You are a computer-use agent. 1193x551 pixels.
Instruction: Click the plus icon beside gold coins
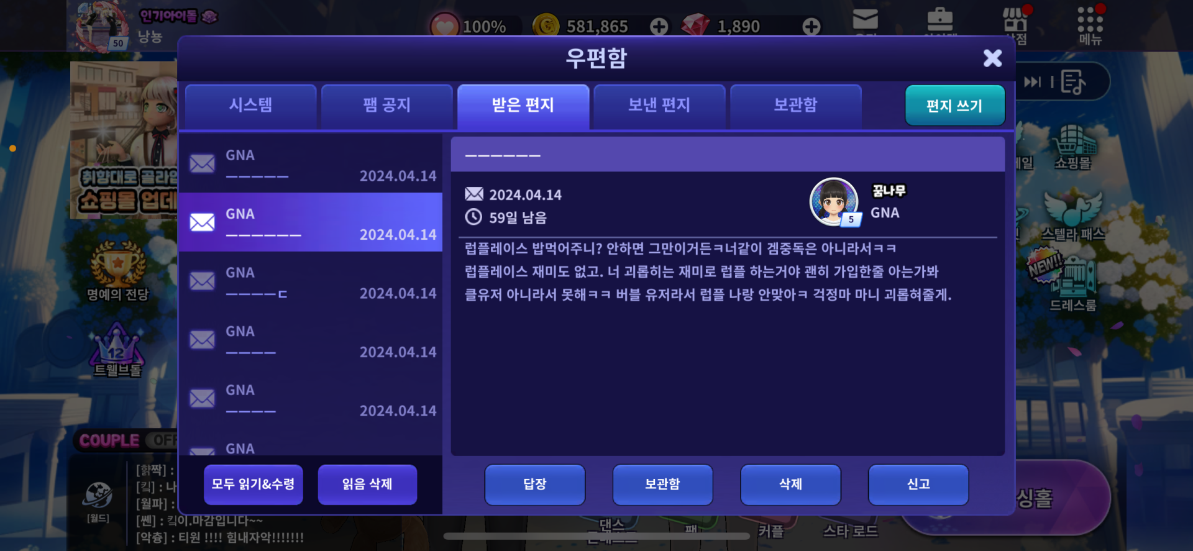[x=659, y=26]
